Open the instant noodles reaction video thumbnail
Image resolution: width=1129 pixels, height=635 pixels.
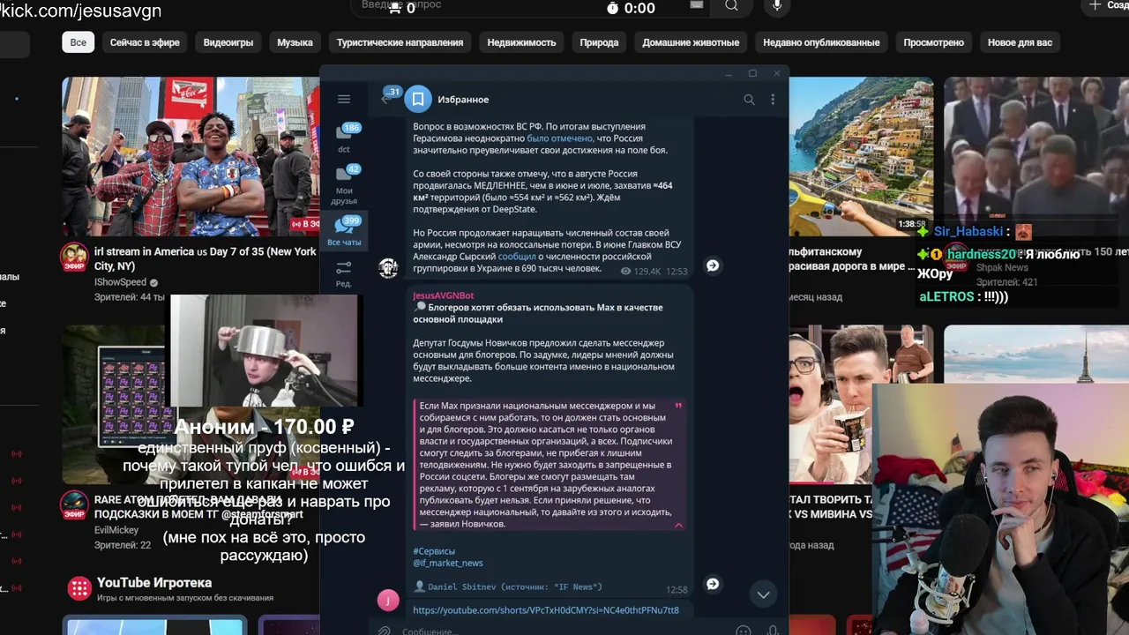coord(861,405)
